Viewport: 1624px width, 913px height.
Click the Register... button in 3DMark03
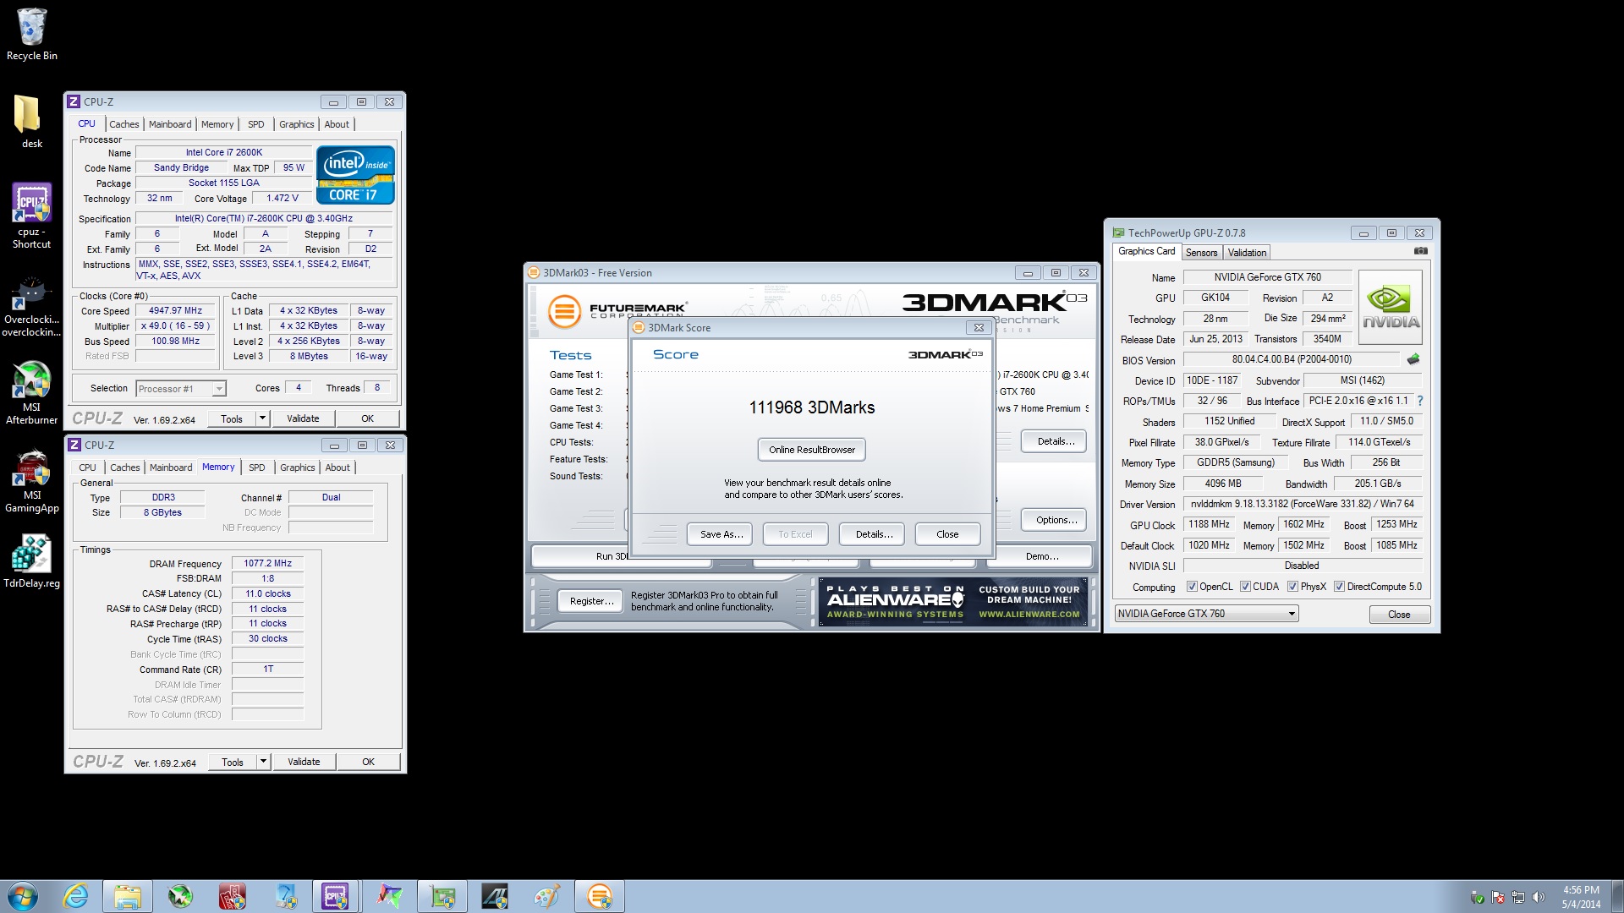click(x=592, y=601)
